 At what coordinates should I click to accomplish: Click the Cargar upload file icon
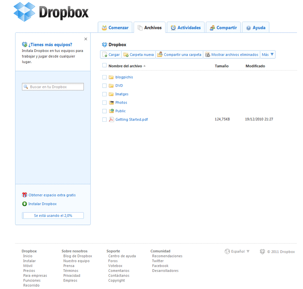(x=105, y=55)
